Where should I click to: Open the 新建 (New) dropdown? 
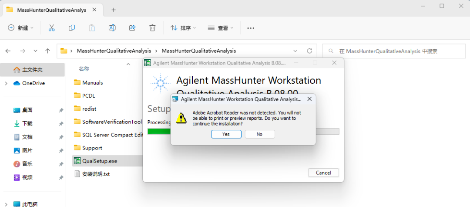coord(20,28)
